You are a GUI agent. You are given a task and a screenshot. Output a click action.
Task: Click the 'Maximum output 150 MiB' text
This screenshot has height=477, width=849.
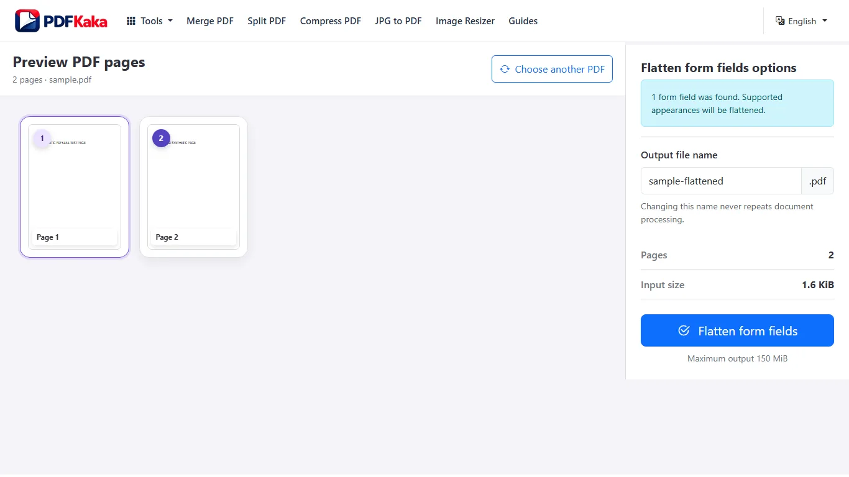click(737, 358)
